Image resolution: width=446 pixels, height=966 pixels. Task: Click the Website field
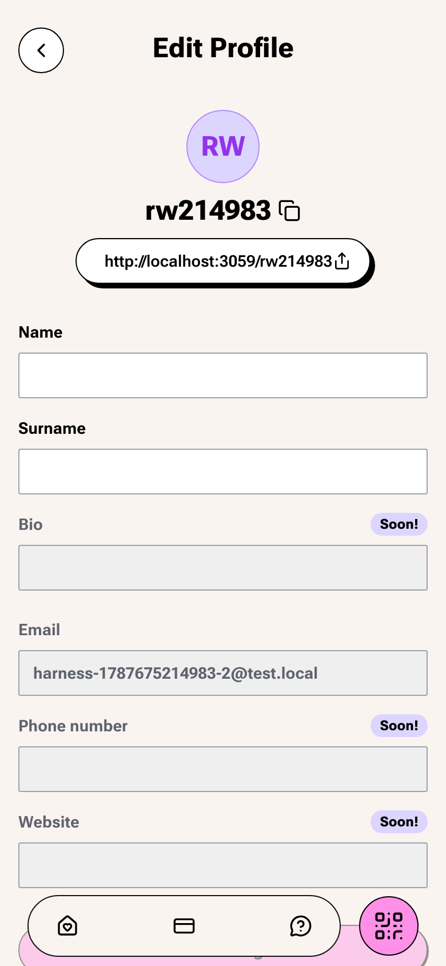[x=223, y=865]
